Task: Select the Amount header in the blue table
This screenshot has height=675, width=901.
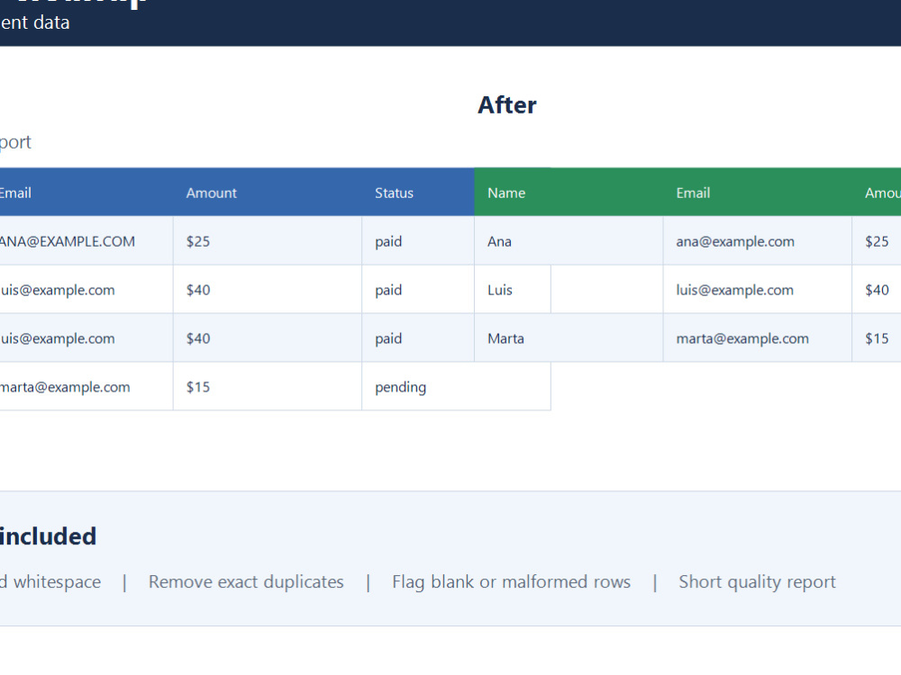Action: point(268,193)
